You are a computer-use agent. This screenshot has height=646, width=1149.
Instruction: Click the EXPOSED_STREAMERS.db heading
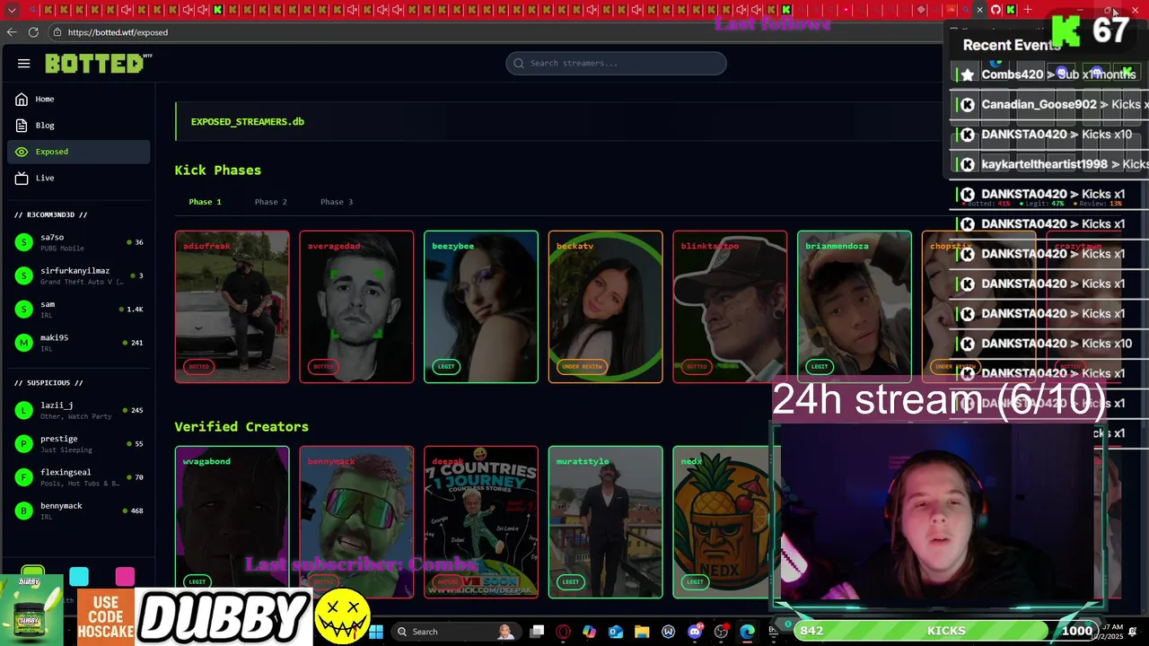point(247,121)
